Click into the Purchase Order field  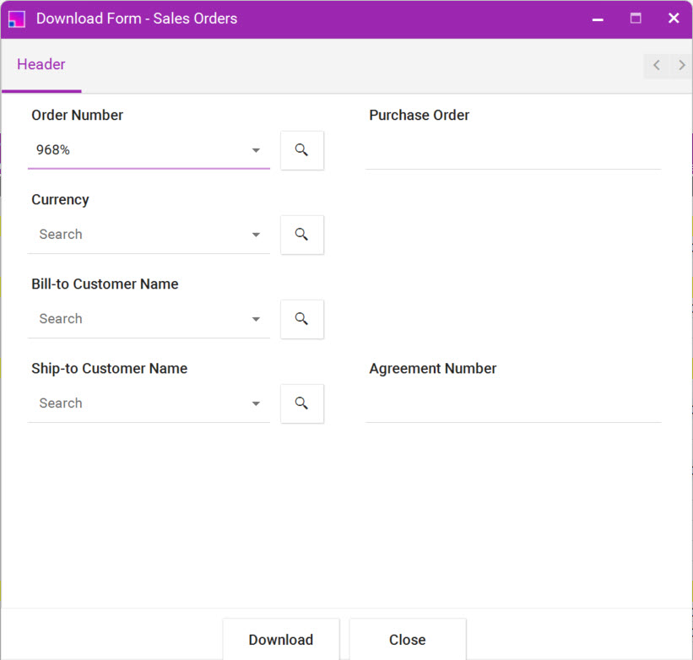coord(512,152)
